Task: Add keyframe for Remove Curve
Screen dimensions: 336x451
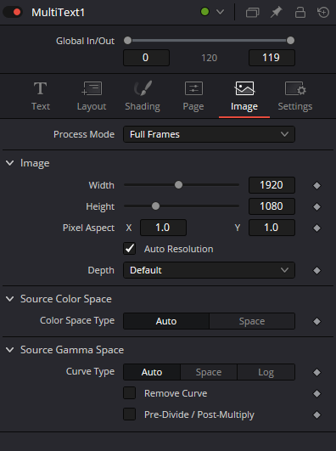Action: tap(316, 394)
